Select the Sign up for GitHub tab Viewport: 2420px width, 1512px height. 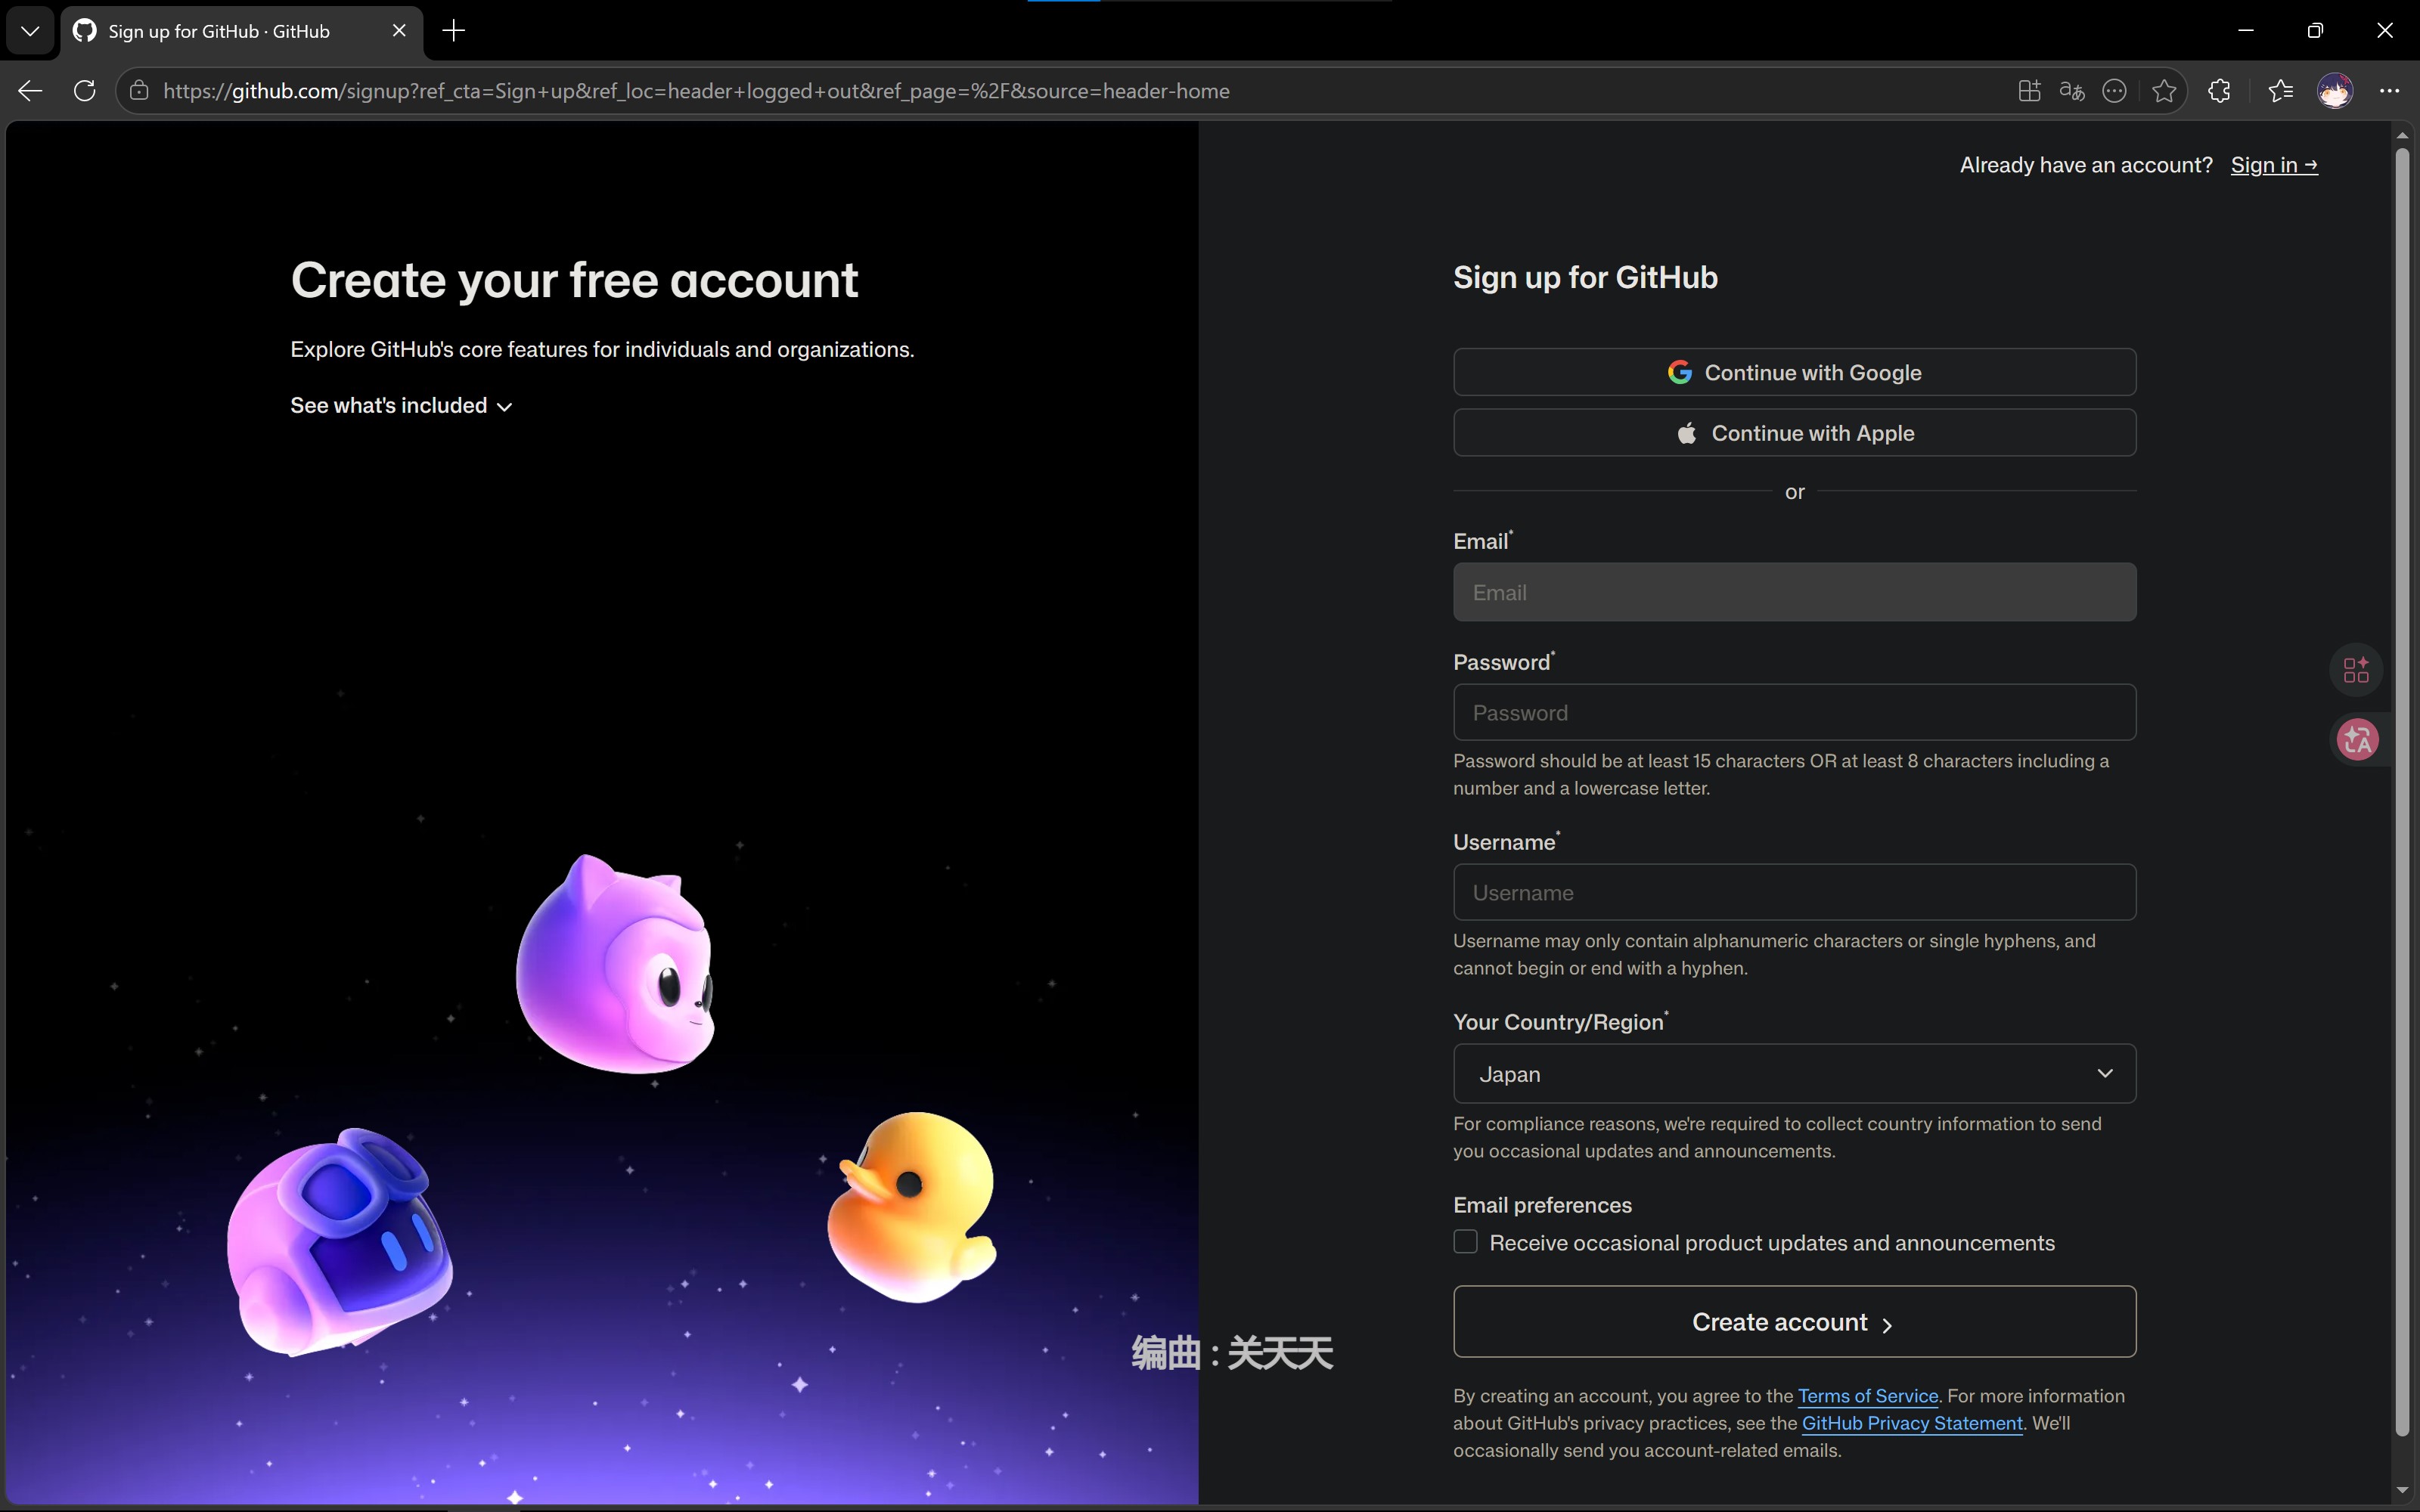241,31
